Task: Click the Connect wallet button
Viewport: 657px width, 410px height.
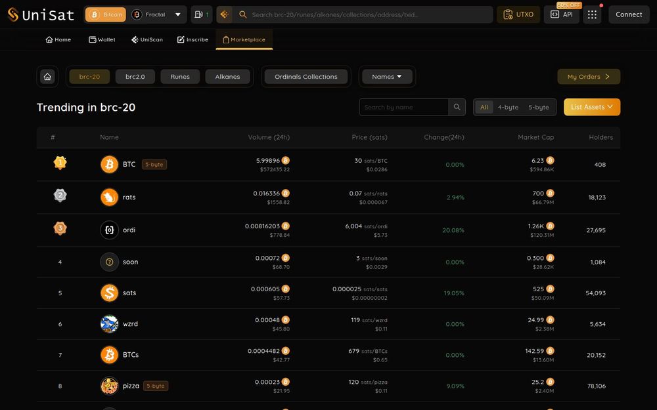Action: tap(629, 14)
